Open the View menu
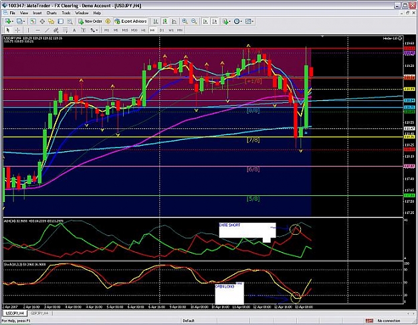Screen dimensions: 418x325 (24, 13)
